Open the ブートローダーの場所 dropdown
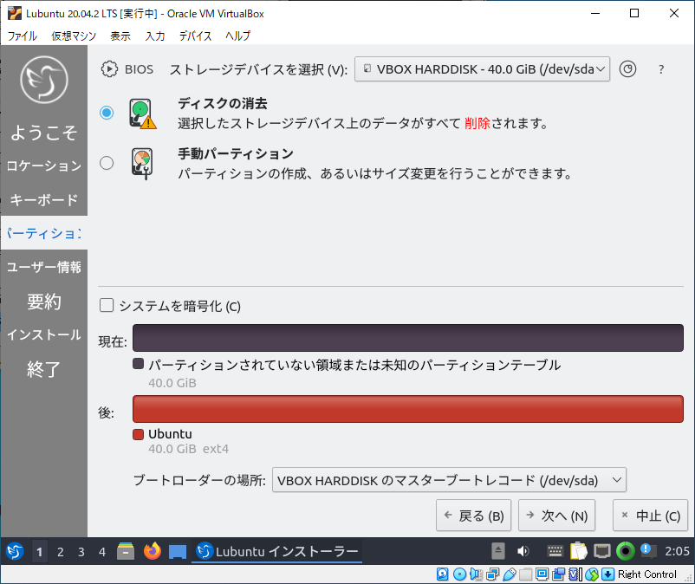Screen dimensions: 695x584 click(449, 480)
